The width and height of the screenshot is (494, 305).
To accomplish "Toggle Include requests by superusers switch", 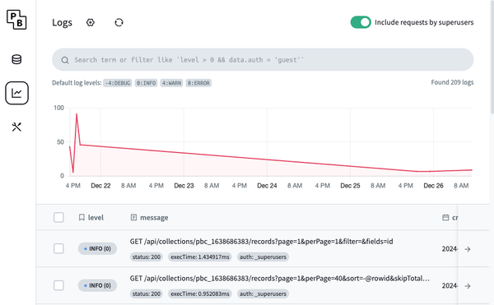I will (361, 22).
